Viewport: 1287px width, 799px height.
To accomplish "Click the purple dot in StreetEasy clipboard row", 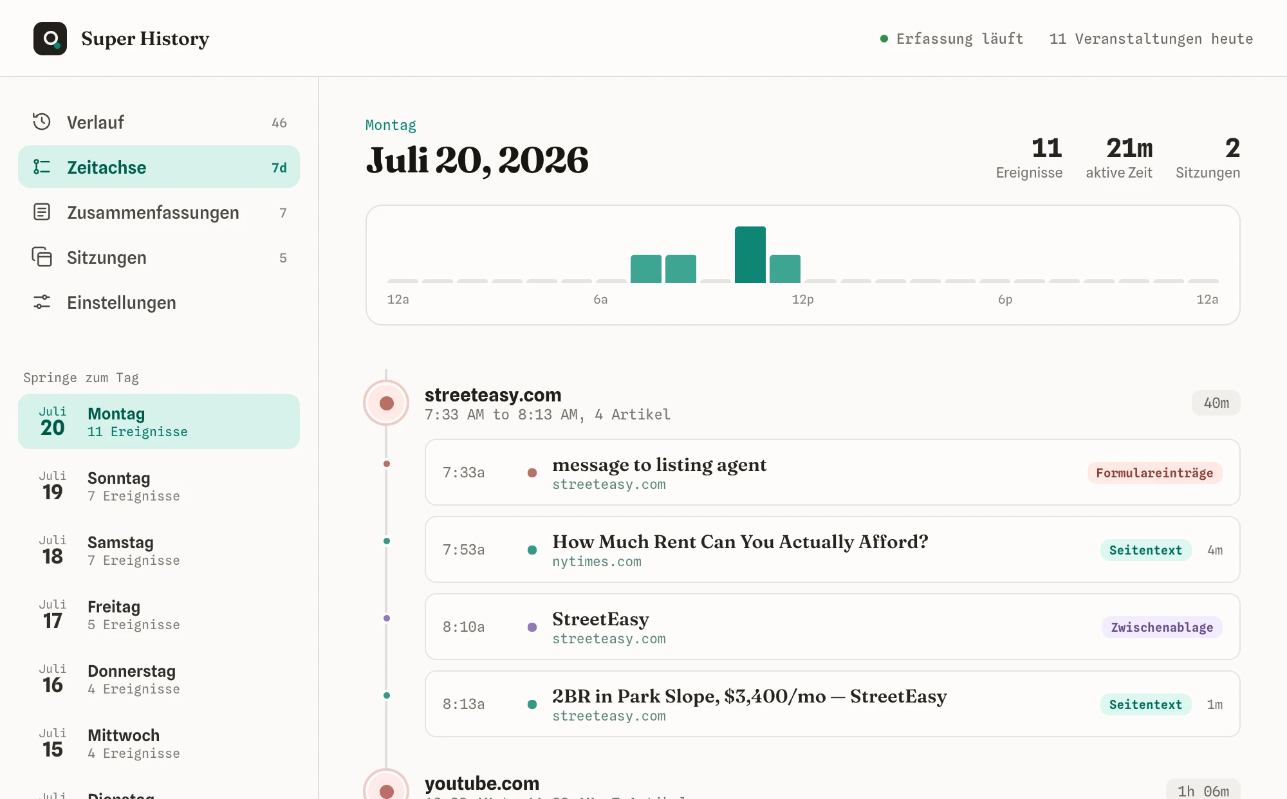I will point(532,627).
